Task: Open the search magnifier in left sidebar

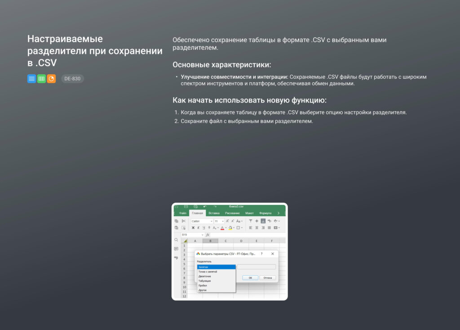Action: click(176, 240)
